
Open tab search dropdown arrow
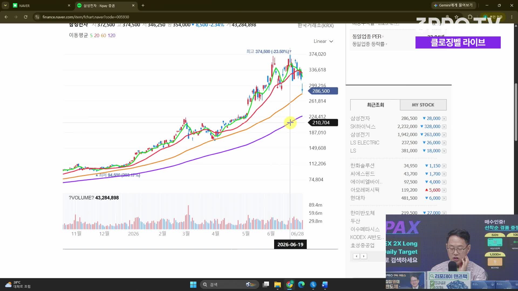[5, 5]
